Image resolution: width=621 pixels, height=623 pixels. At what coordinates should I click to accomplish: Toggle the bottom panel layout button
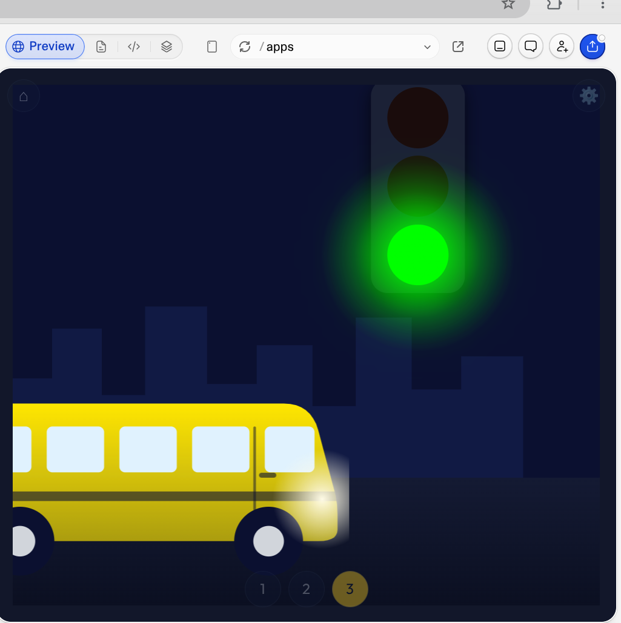tap(500, 47)
